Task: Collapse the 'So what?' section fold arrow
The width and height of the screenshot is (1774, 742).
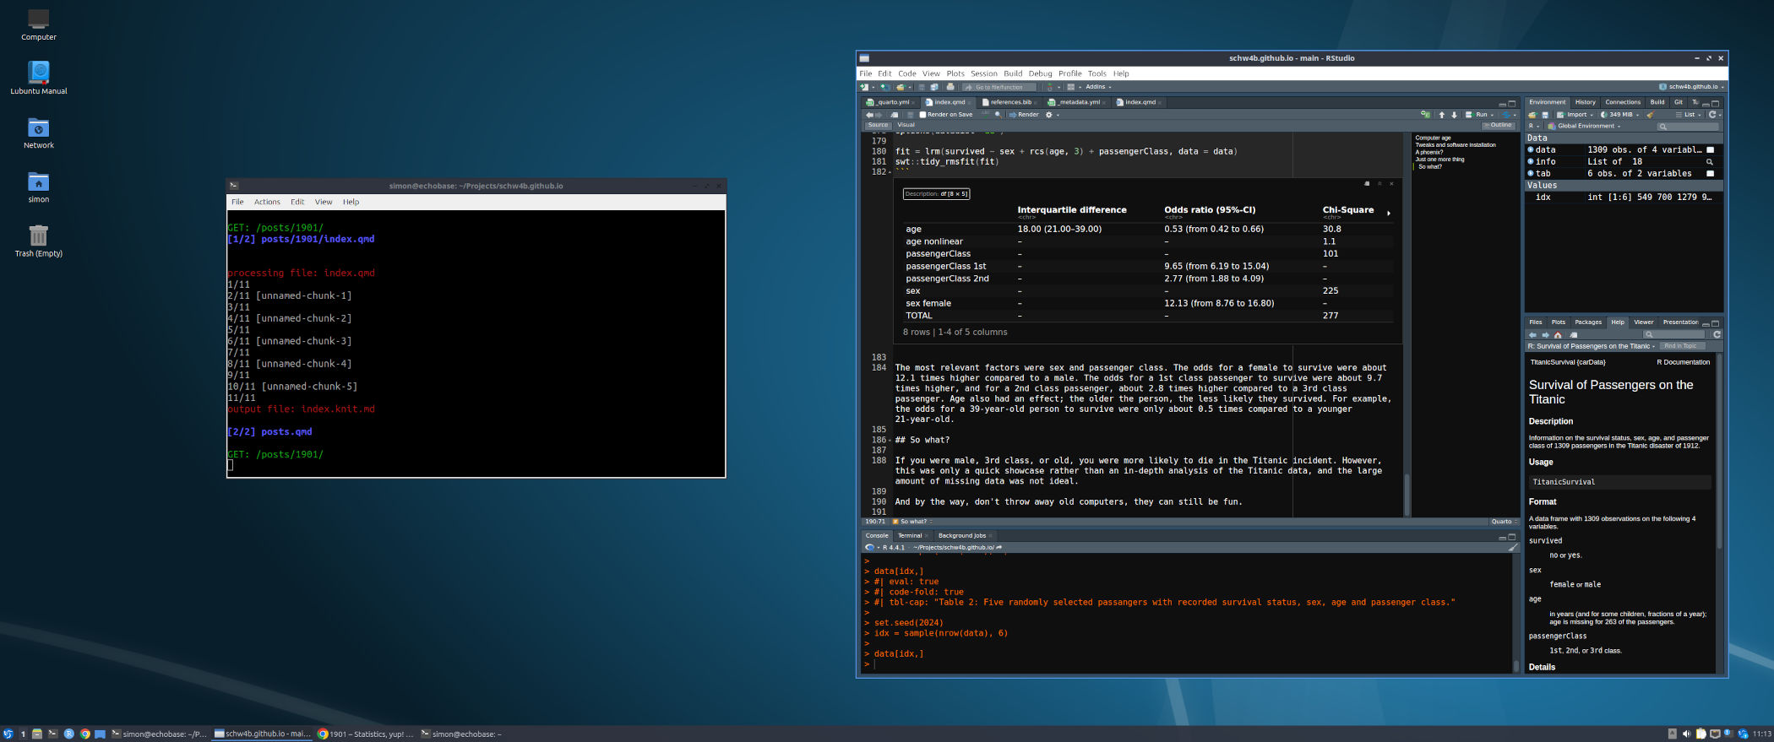Action: [x=890, y=440]
